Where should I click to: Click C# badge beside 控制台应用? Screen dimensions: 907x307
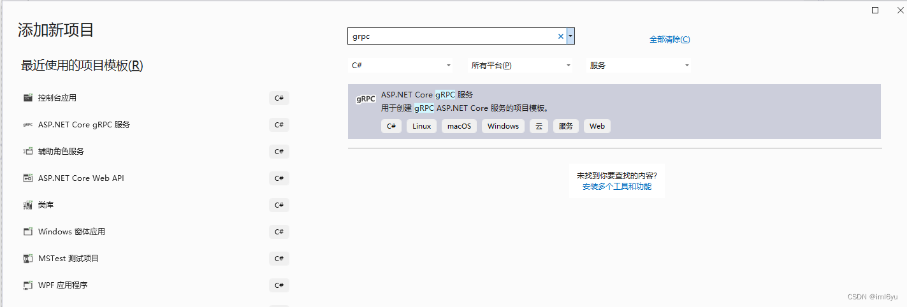pos(279,98)
